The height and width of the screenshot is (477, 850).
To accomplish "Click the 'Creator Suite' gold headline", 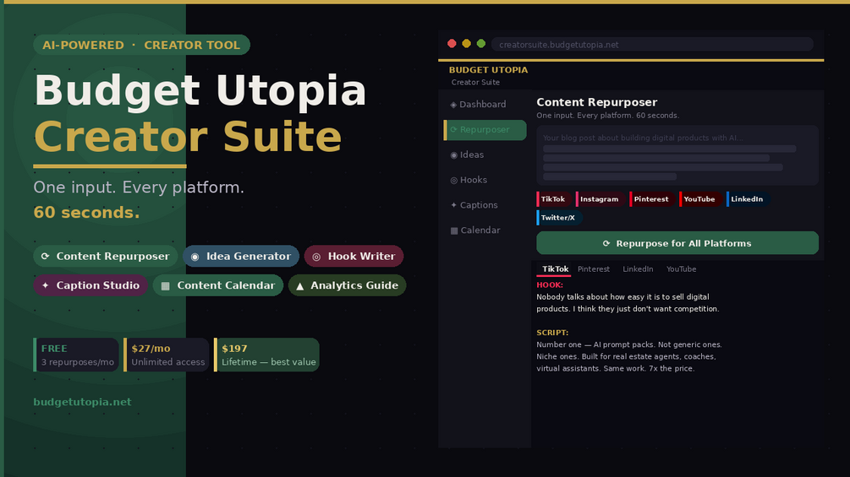I will click(x=188, y=137).
